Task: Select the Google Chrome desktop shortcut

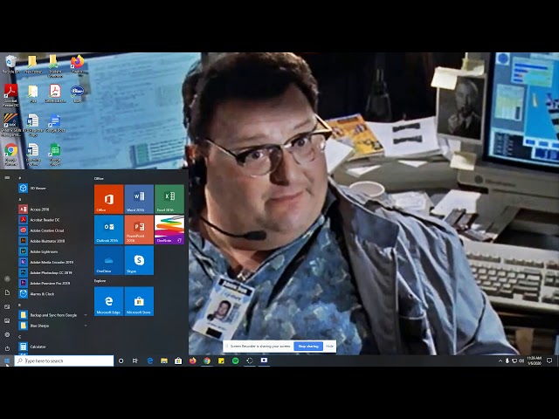Action: tap(10, 154)
